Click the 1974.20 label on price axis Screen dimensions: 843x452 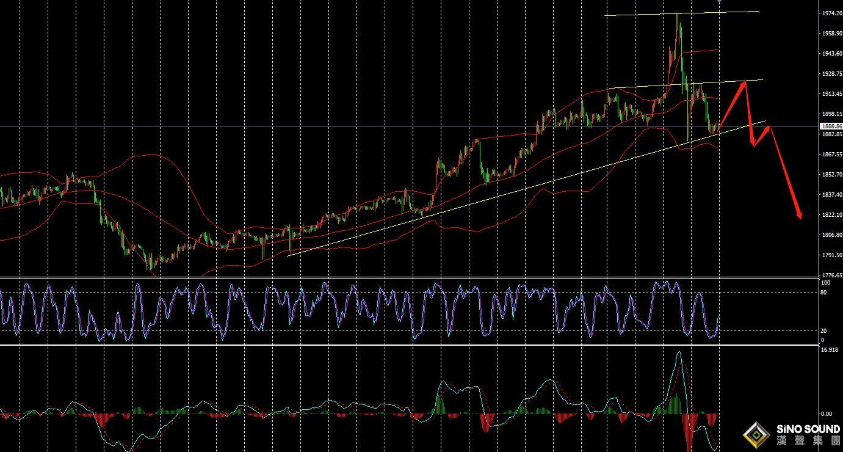tap(831, 13)
